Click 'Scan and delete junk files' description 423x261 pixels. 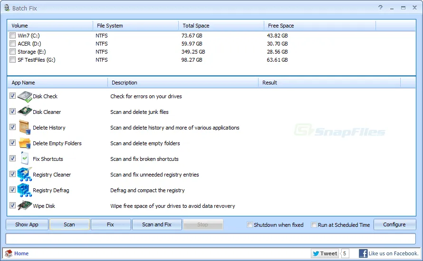coord(139,112)
